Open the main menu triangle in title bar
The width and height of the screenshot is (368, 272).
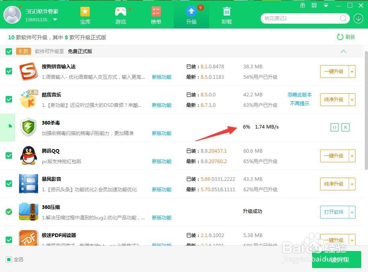tap(326, 5)
